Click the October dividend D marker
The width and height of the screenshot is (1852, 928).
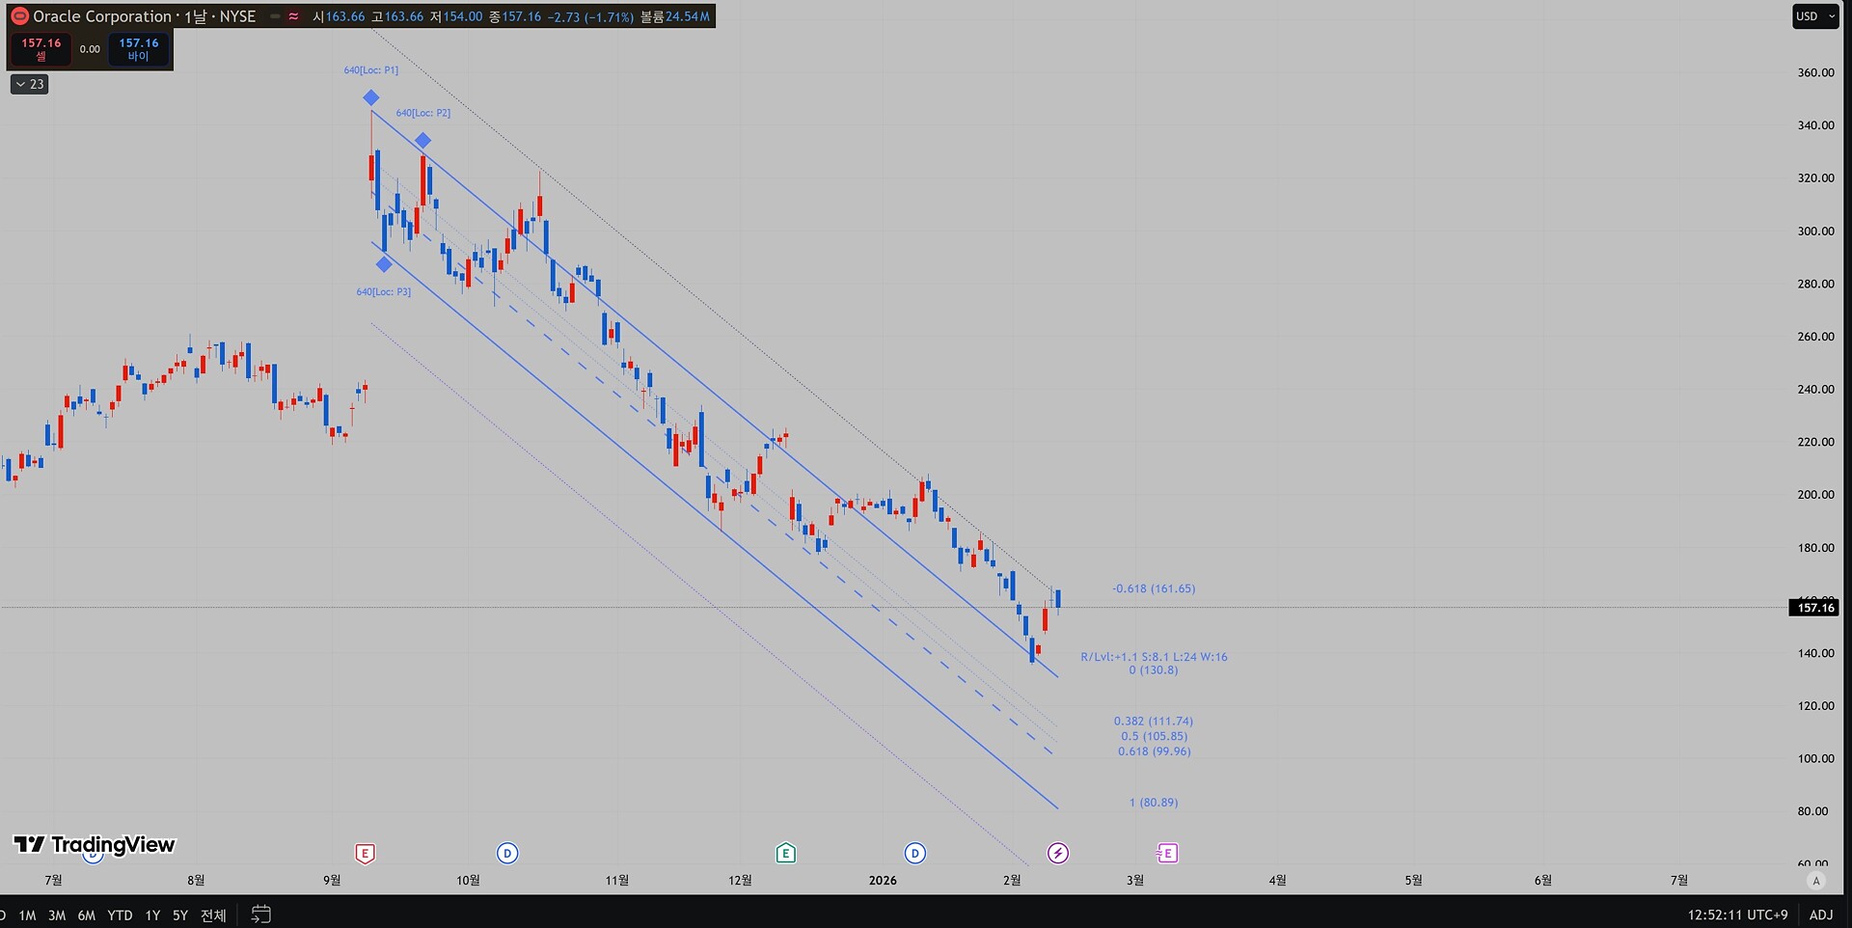coord(507,853)
